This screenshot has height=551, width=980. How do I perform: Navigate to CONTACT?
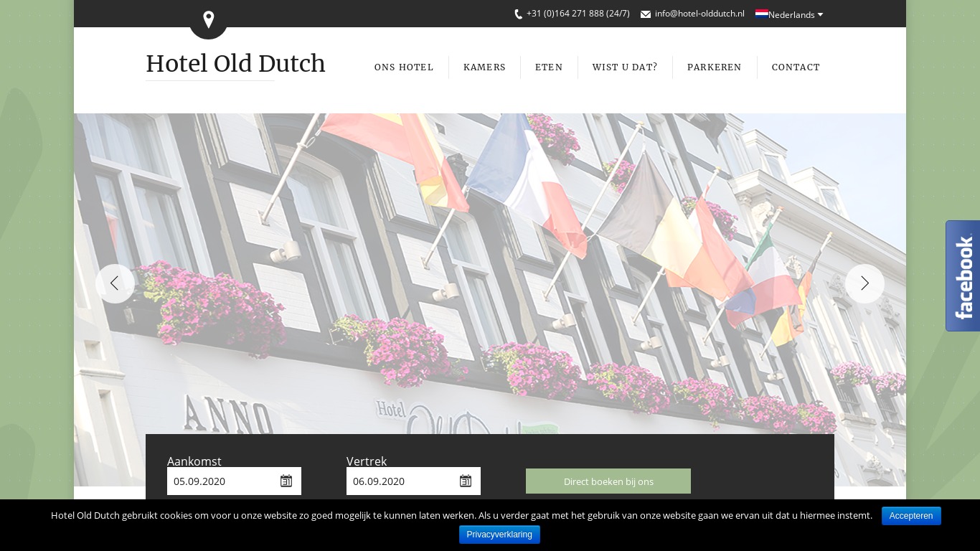tap(796, 67)
